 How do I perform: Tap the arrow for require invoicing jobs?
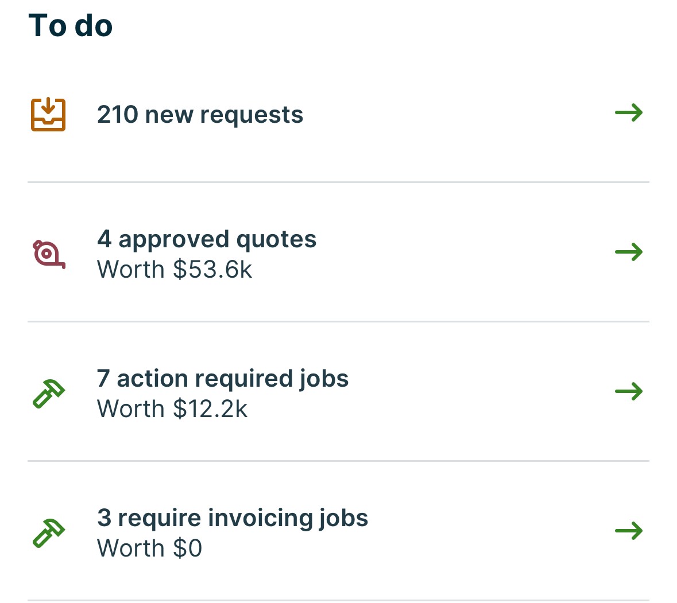coord(629,531)
